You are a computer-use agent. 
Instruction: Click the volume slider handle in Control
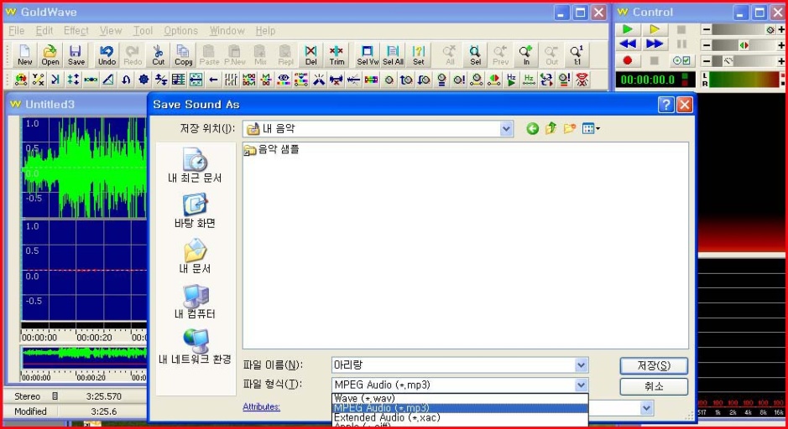coord(770,30)
